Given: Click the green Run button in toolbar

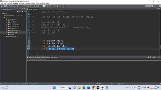Looking at the screenshot, I should pos(17,6).
